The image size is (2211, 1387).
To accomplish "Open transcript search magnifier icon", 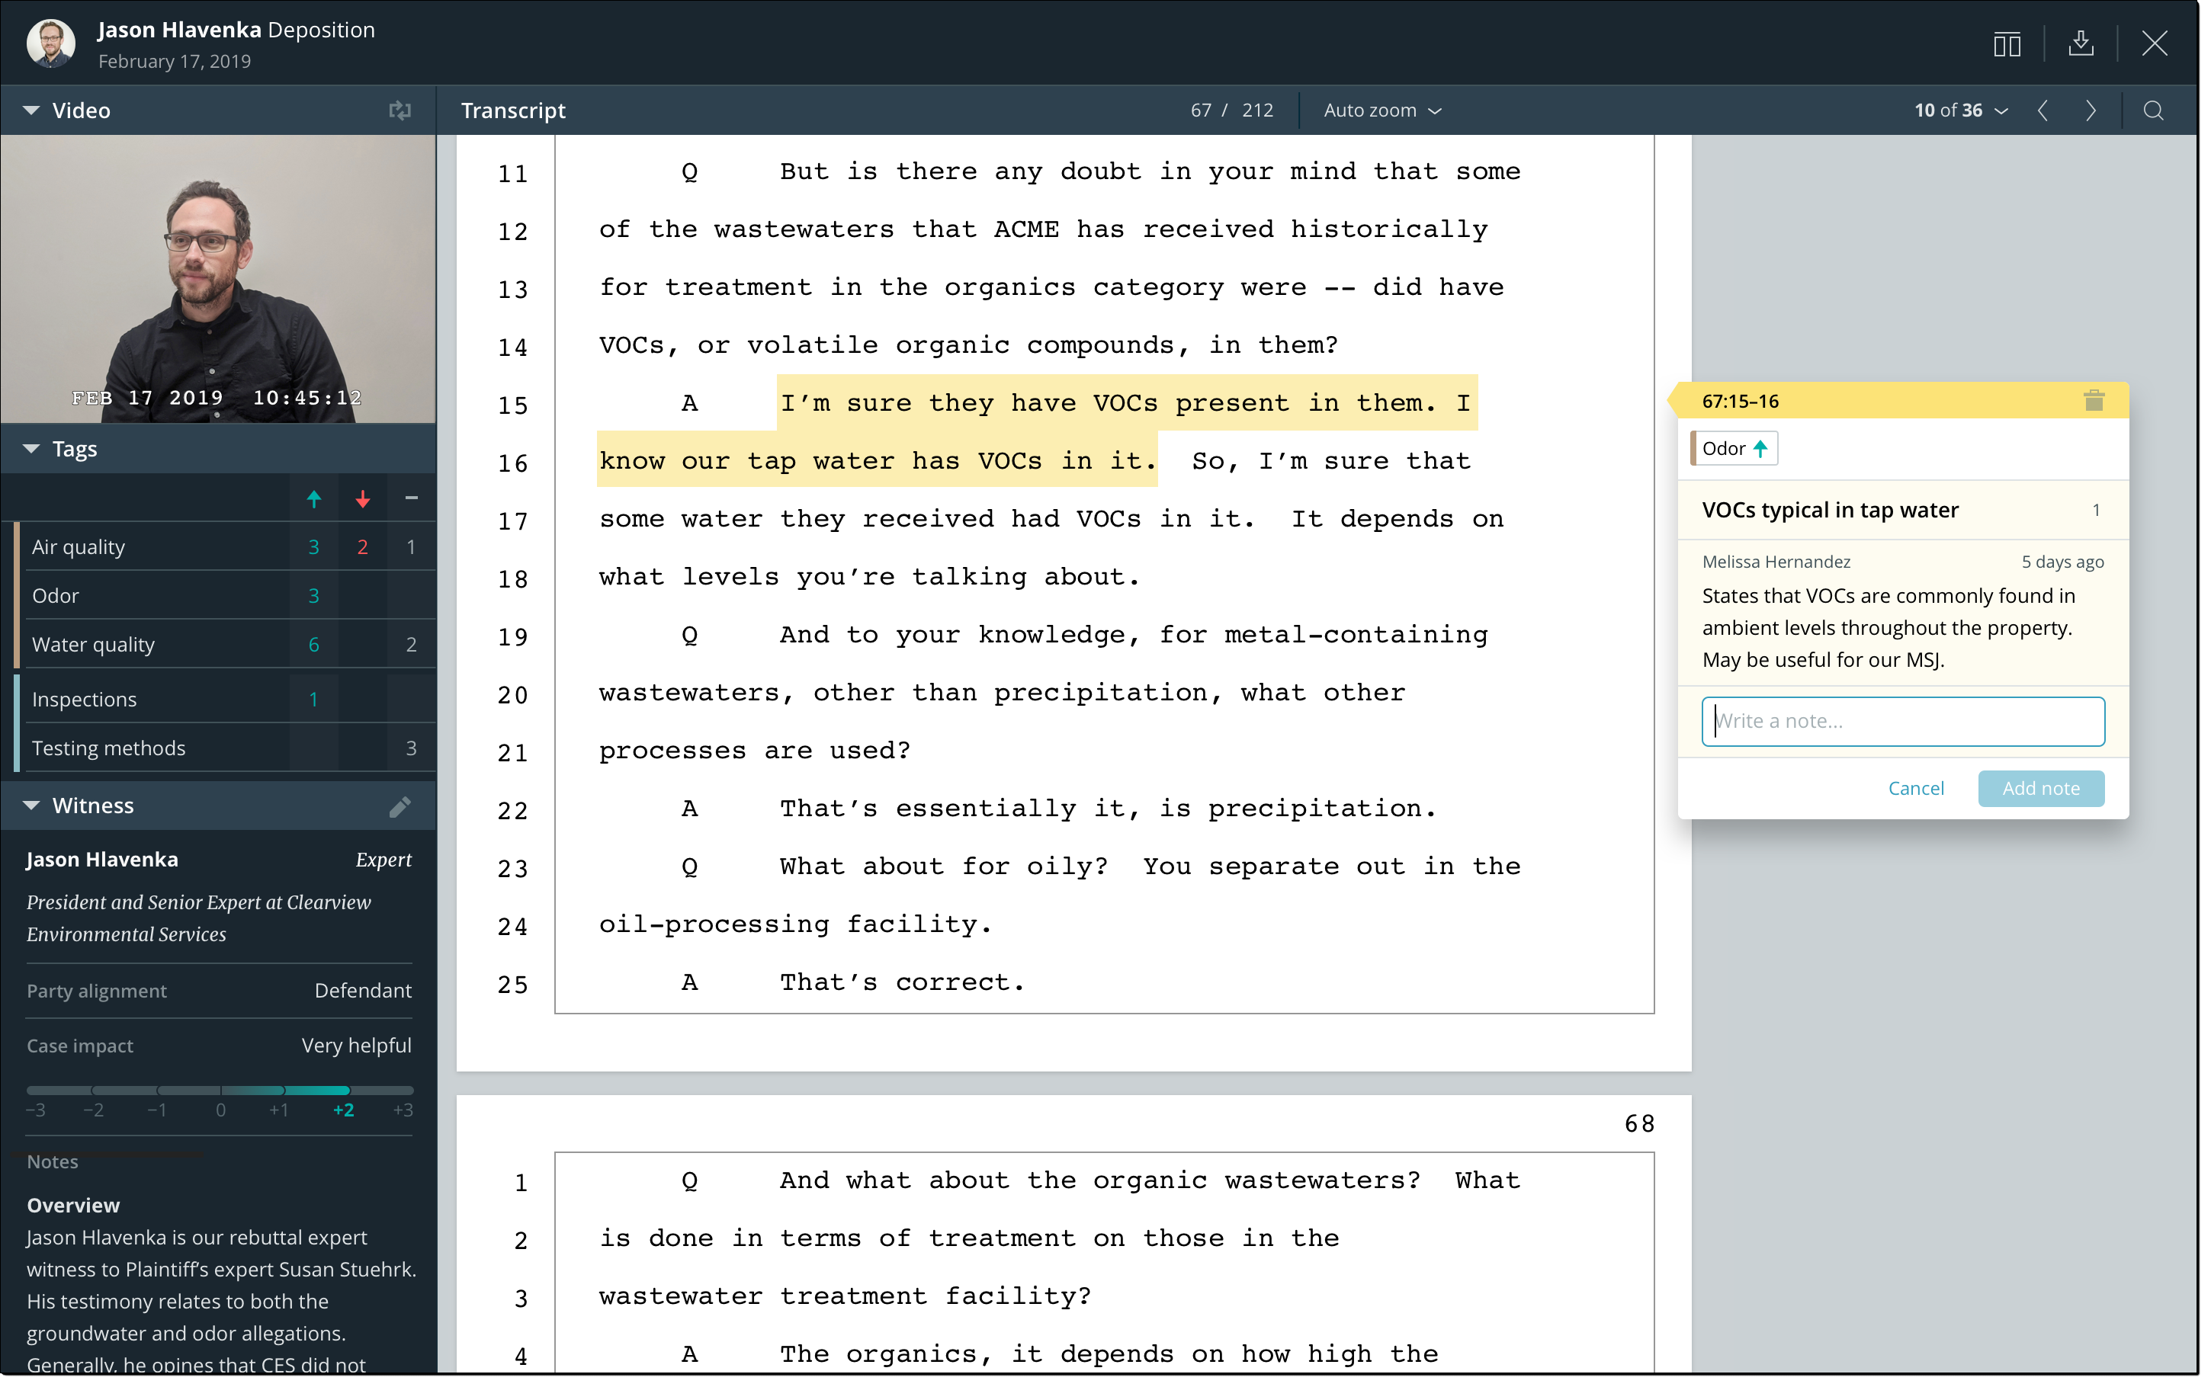I will point(2152,111).
